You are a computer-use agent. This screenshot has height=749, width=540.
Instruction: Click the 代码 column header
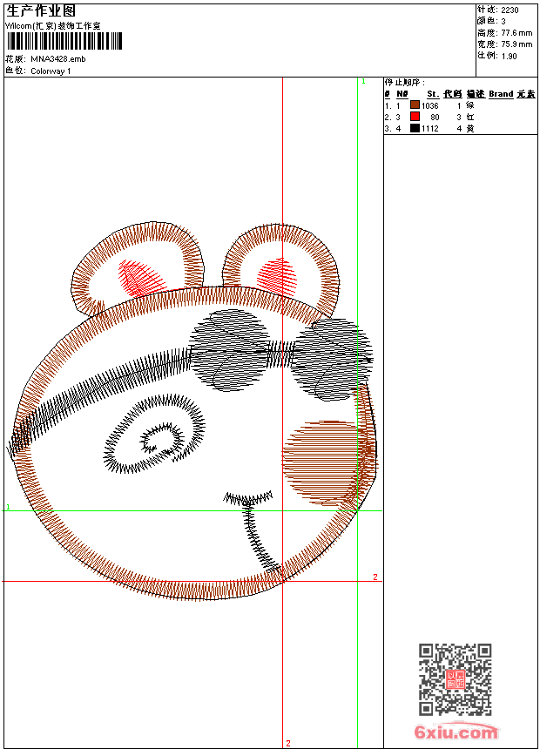coord(452,93)
